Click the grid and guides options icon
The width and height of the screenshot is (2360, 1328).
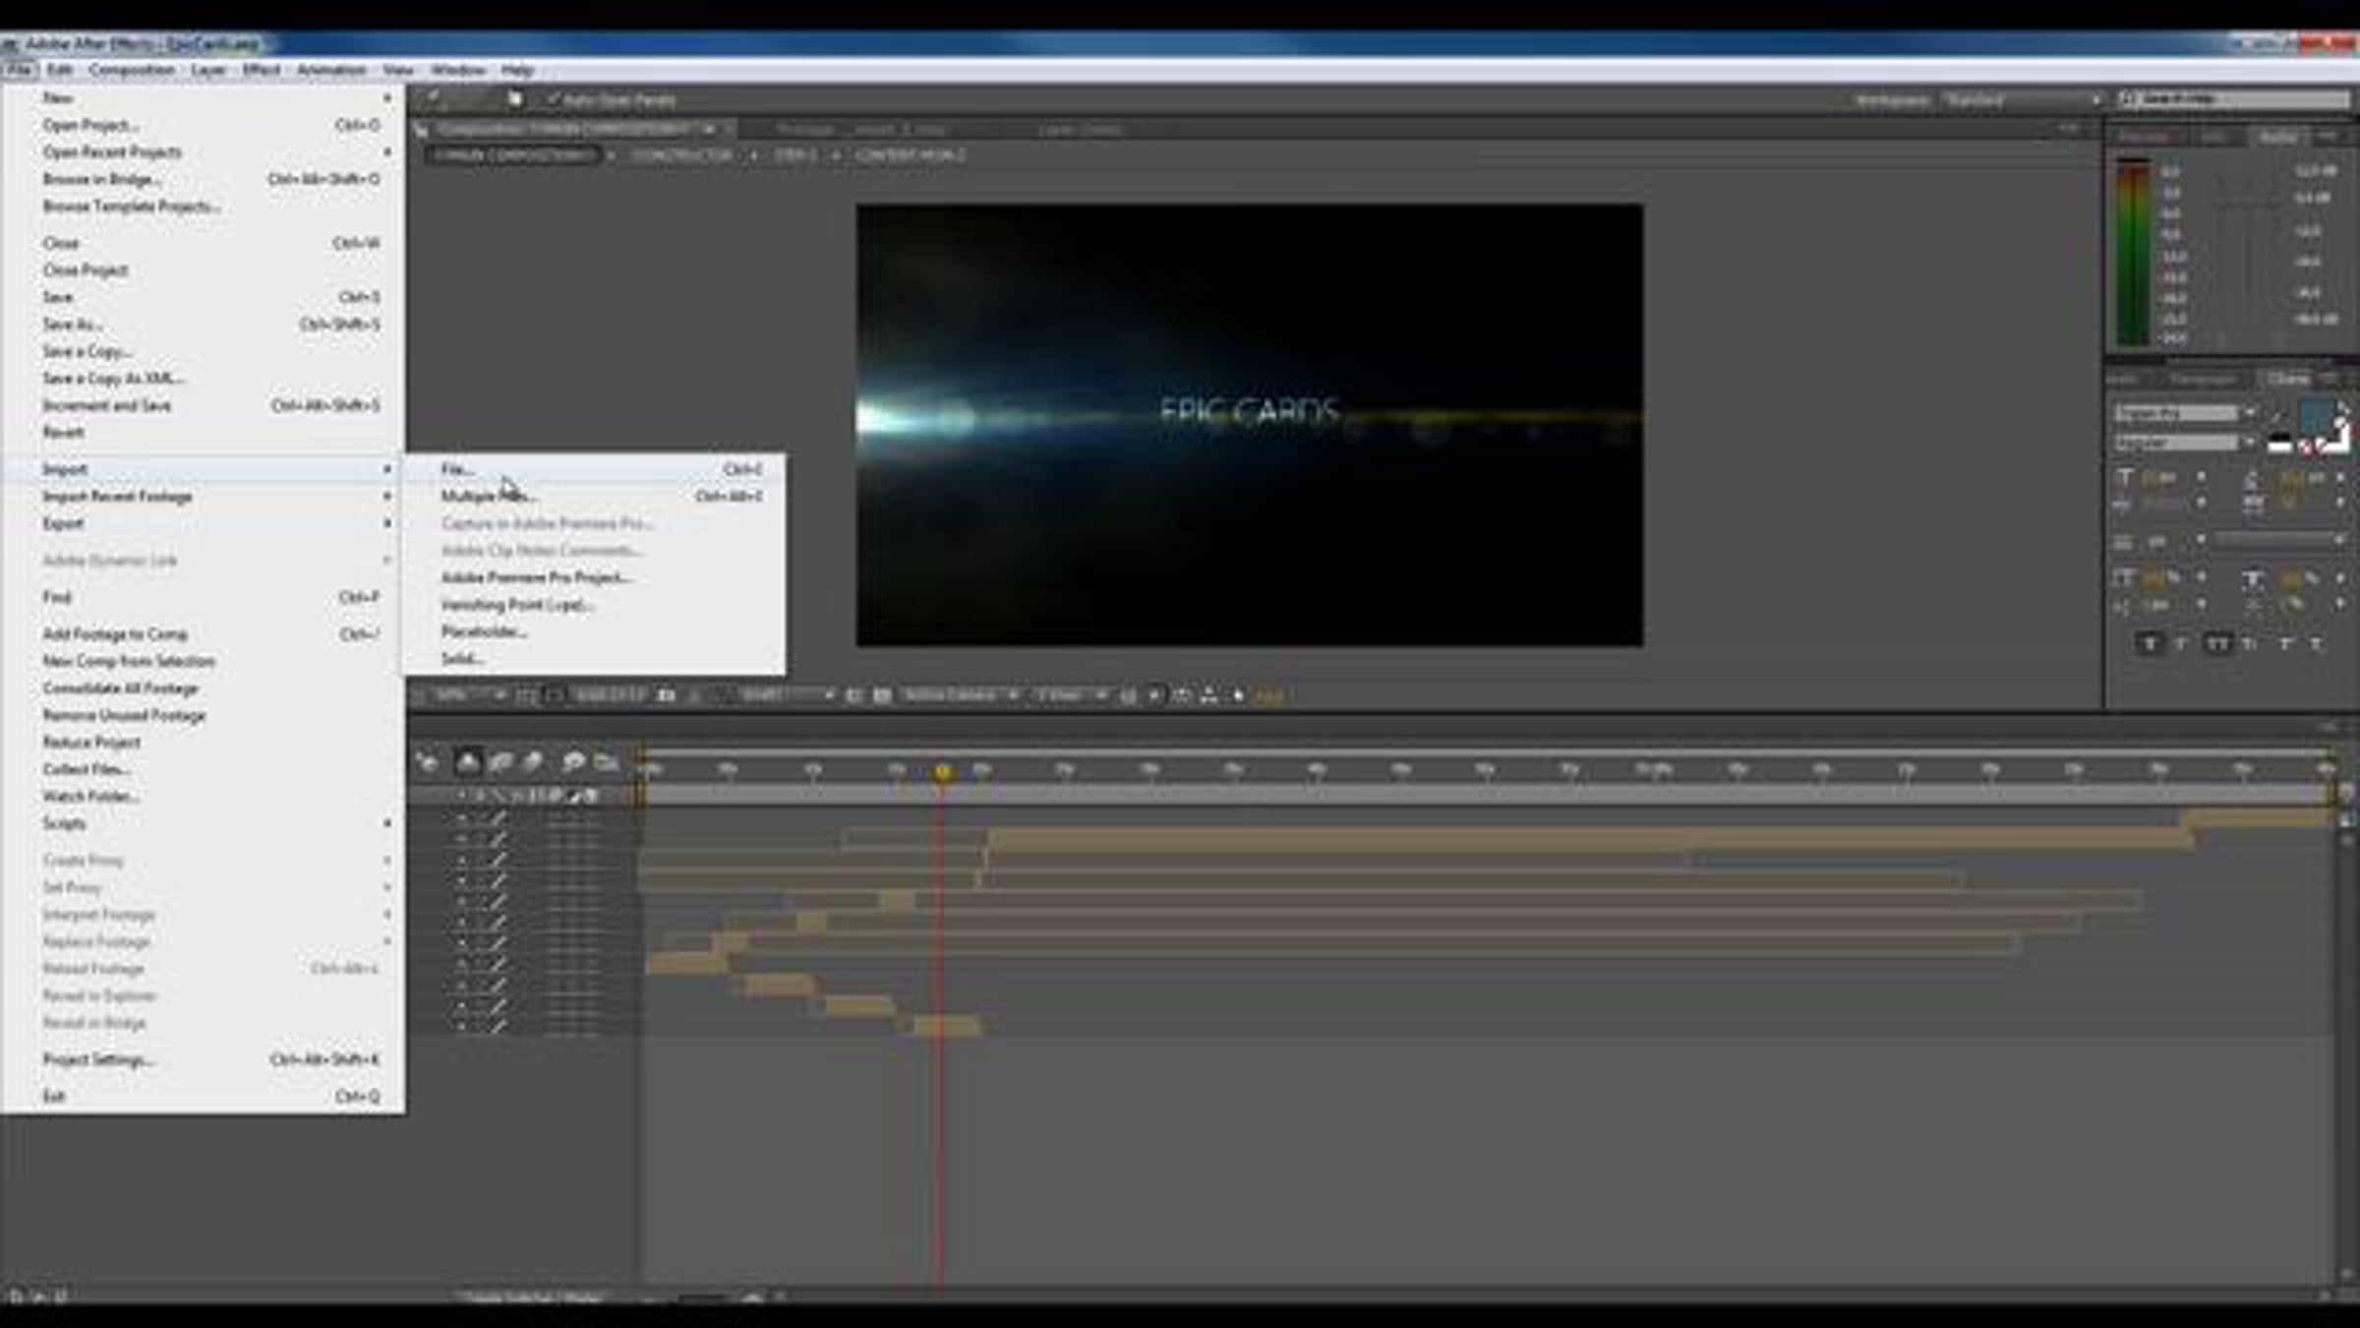526,695
